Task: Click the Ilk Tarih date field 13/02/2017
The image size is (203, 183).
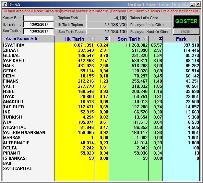Action: tap(39, 24)
